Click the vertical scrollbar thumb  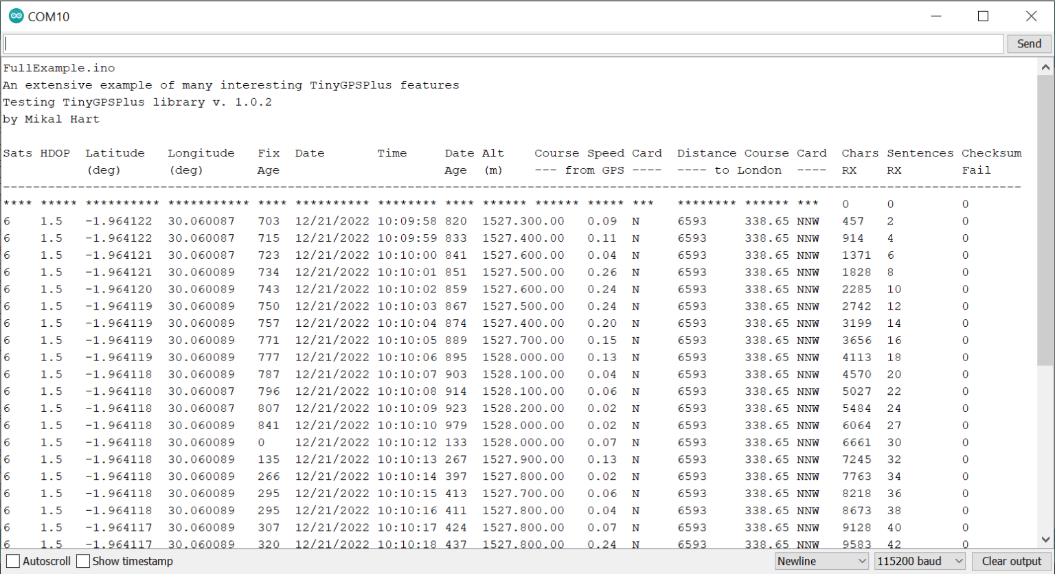(1045, 220)
